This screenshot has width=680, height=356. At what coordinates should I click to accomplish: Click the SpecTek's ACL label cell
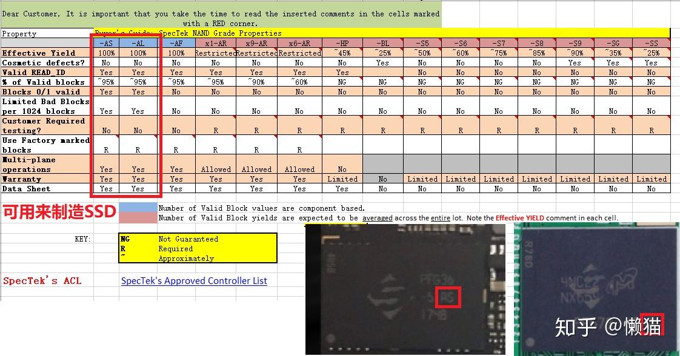click(x=42, y=280)
